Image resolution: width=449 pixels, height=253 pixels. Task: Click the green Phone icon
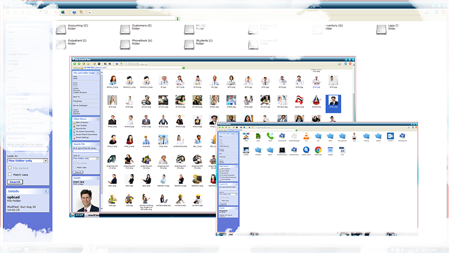pyautogui.click(x=270, y=136)
